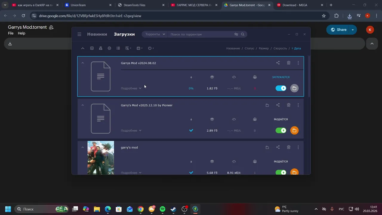The image size is (382, 215).
Task: Sort torrents by Размер
Action: pyautogui.click(x=264, y=48)
